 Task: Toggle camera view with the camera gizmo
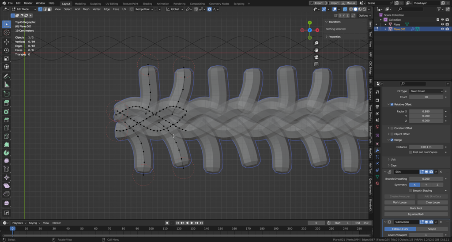[x=316, y=57]
